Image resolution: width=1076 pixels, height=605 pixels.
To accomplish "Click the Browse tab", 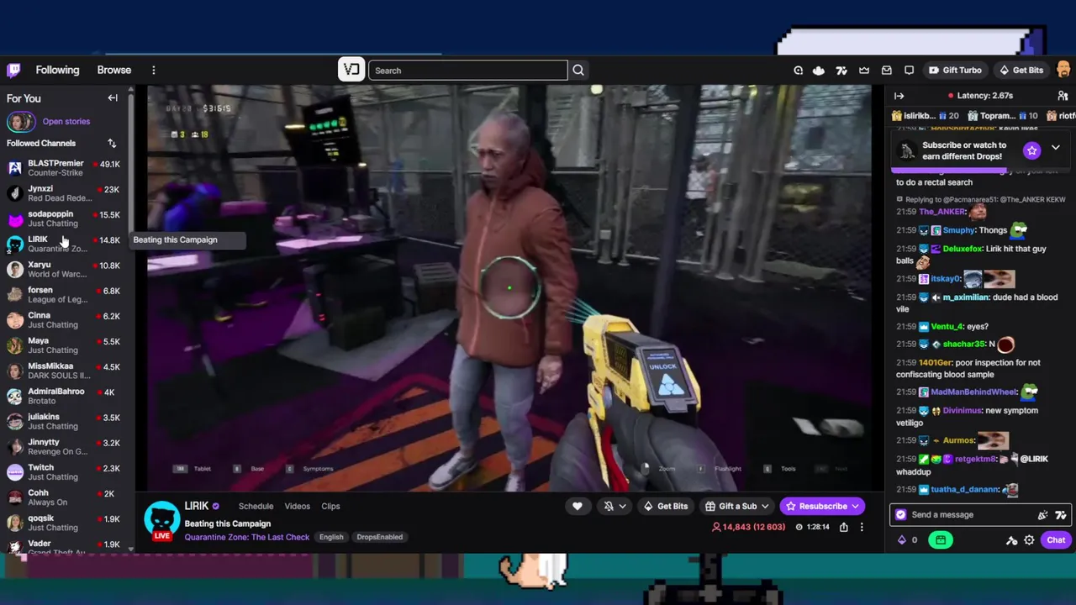I will point(114,71).
